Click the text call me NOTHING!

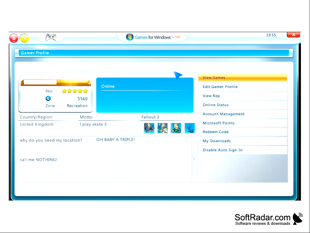[38, 160]
